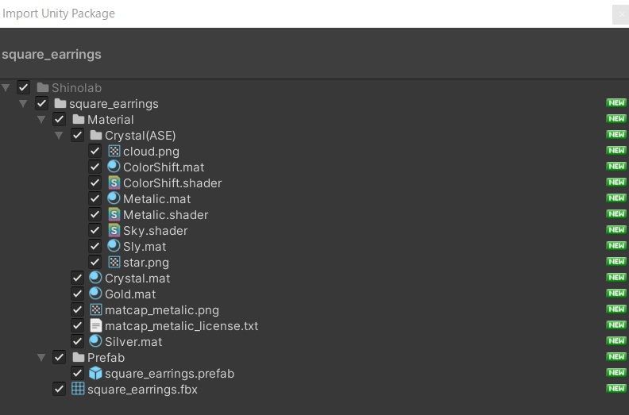Image resolution: width=629 pixels, height=415 pixels.
Task: Click the ColorShift.shader file icon
Action: coord(114,183)
